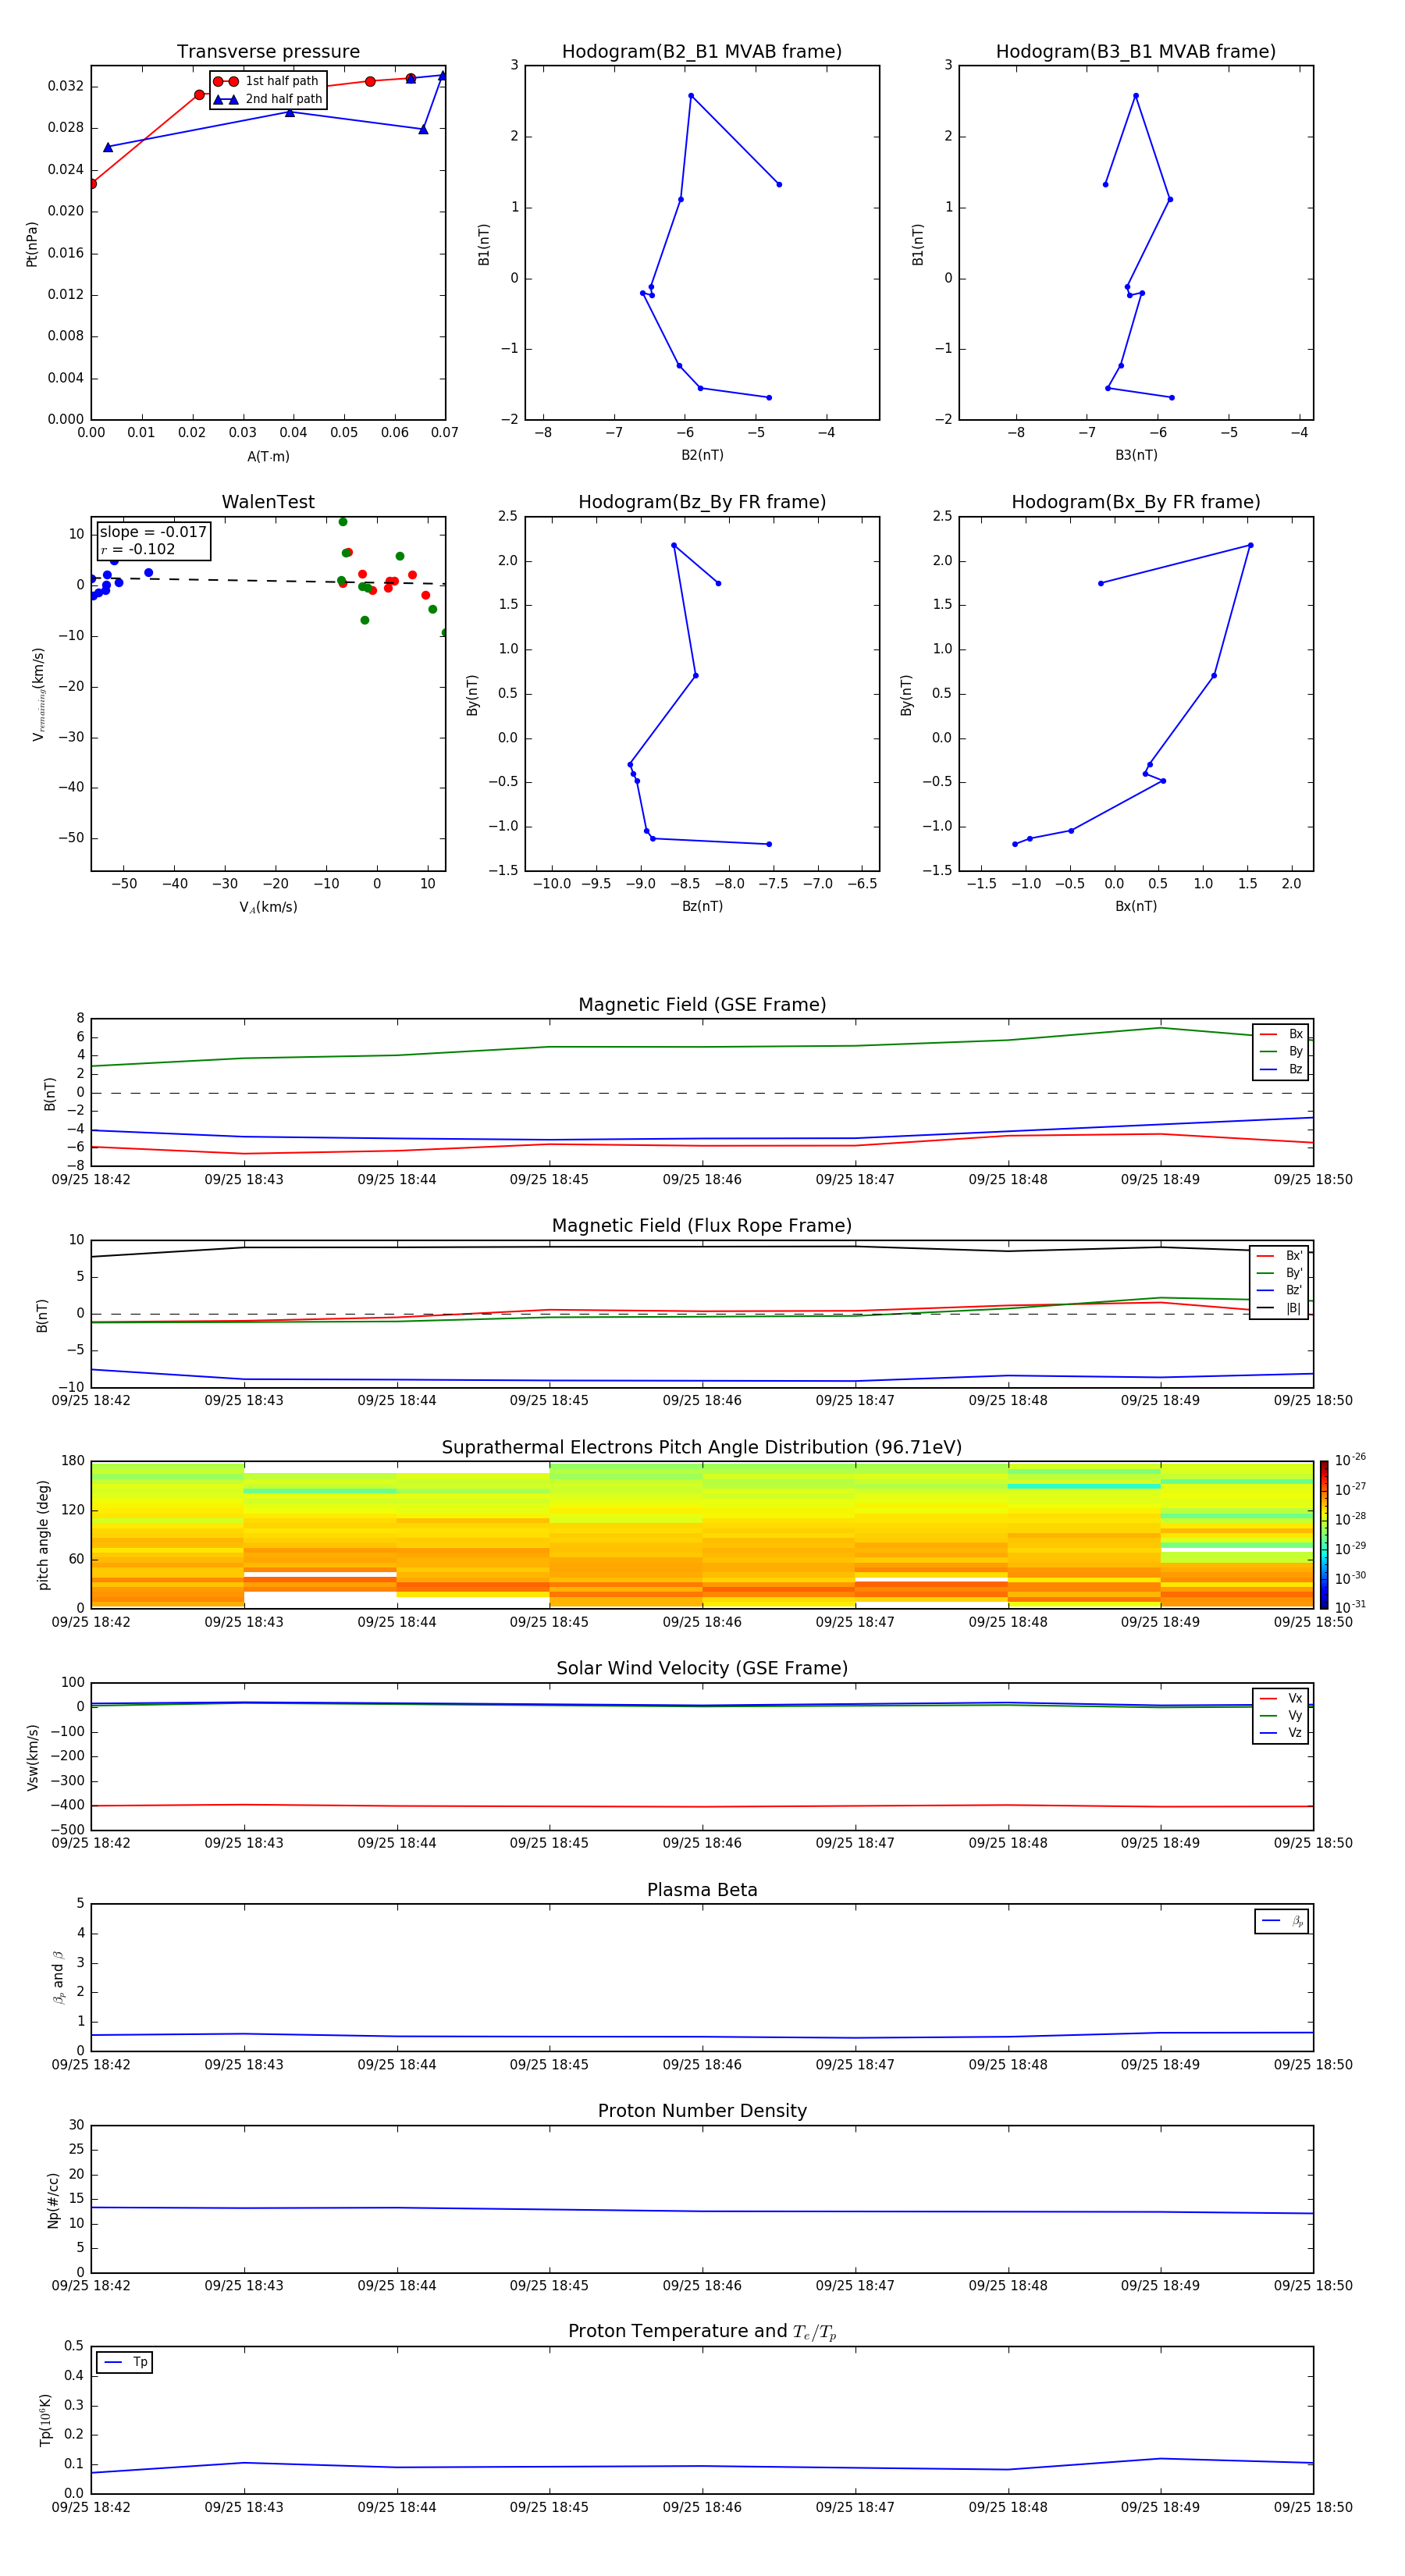This screenshot has height=2576, width=1405.
Task: Click the "Hodogram(B3_B1 MVAB frame)" title
Action: pos(1136,51)
